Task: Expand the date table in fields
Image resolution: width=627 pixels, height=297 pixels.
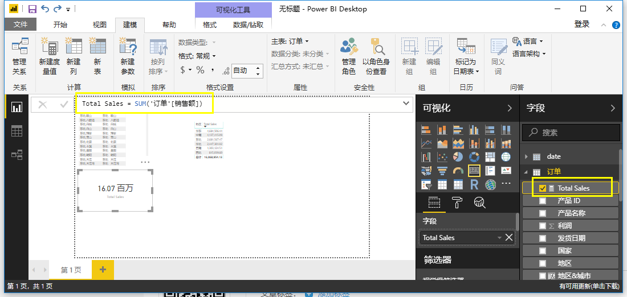Action: point(527,156)
